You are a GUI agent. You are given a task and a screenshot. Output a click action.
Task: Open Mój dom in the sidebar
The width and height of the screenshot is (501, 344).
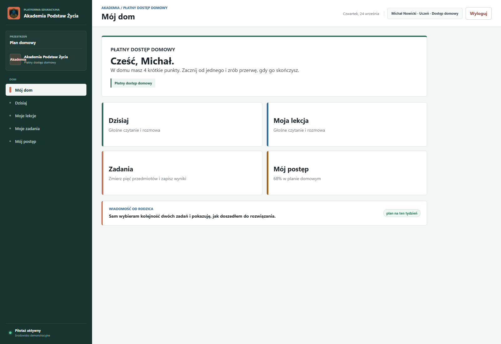click(x=46, y=90)
